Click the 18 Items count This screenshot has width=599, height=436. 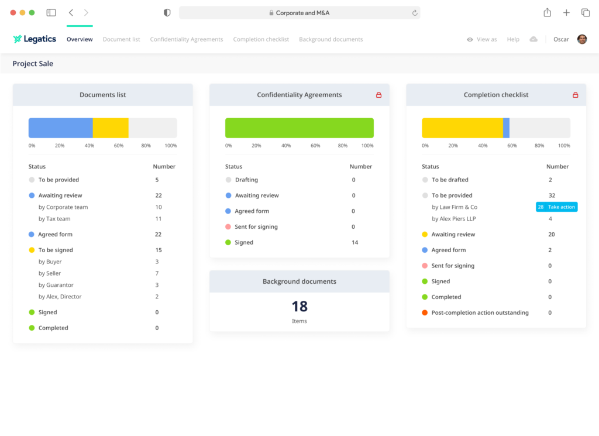tap(299, 311)
